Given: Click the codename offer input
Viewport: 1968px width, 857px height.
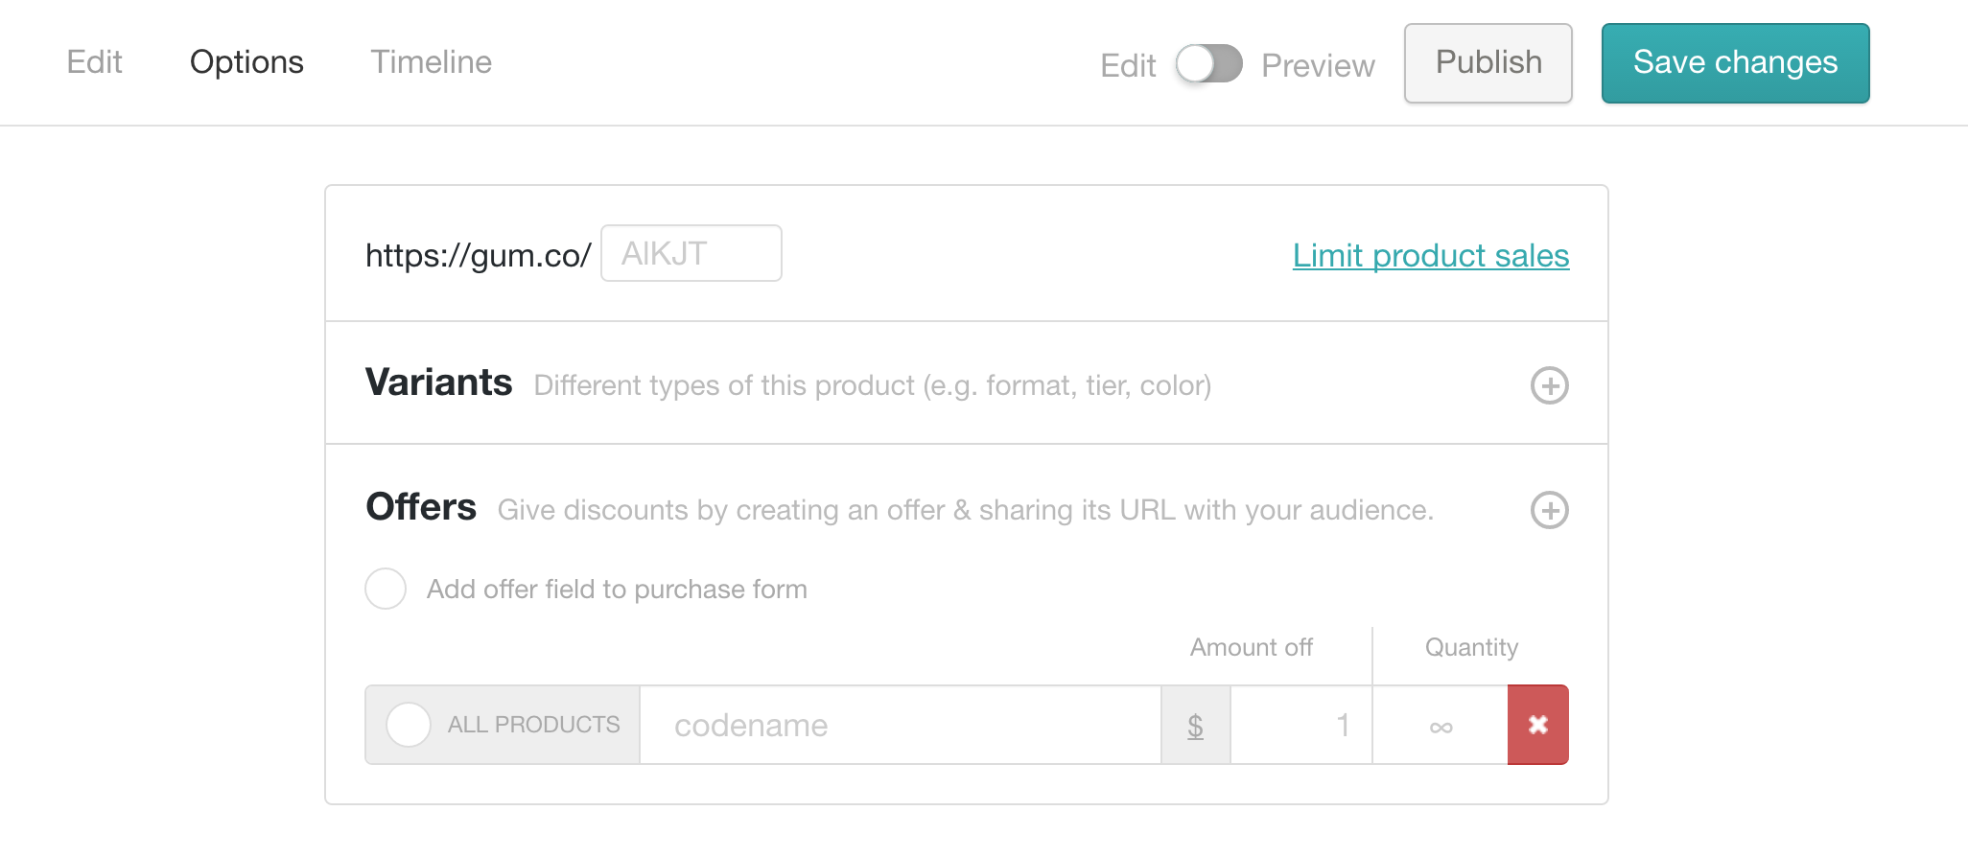Looking at the screenshot, I should tap(900, 725).
